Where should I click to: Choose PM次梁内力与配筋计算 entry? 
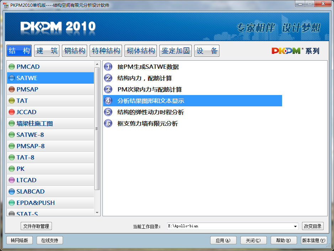pos(150,89)
